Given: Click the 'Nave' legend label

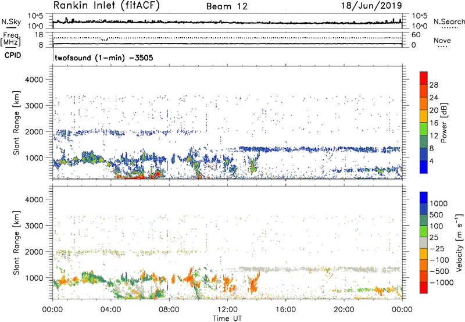Looking at the screenshot, I should pyautogui.click(x=442, y=40).
